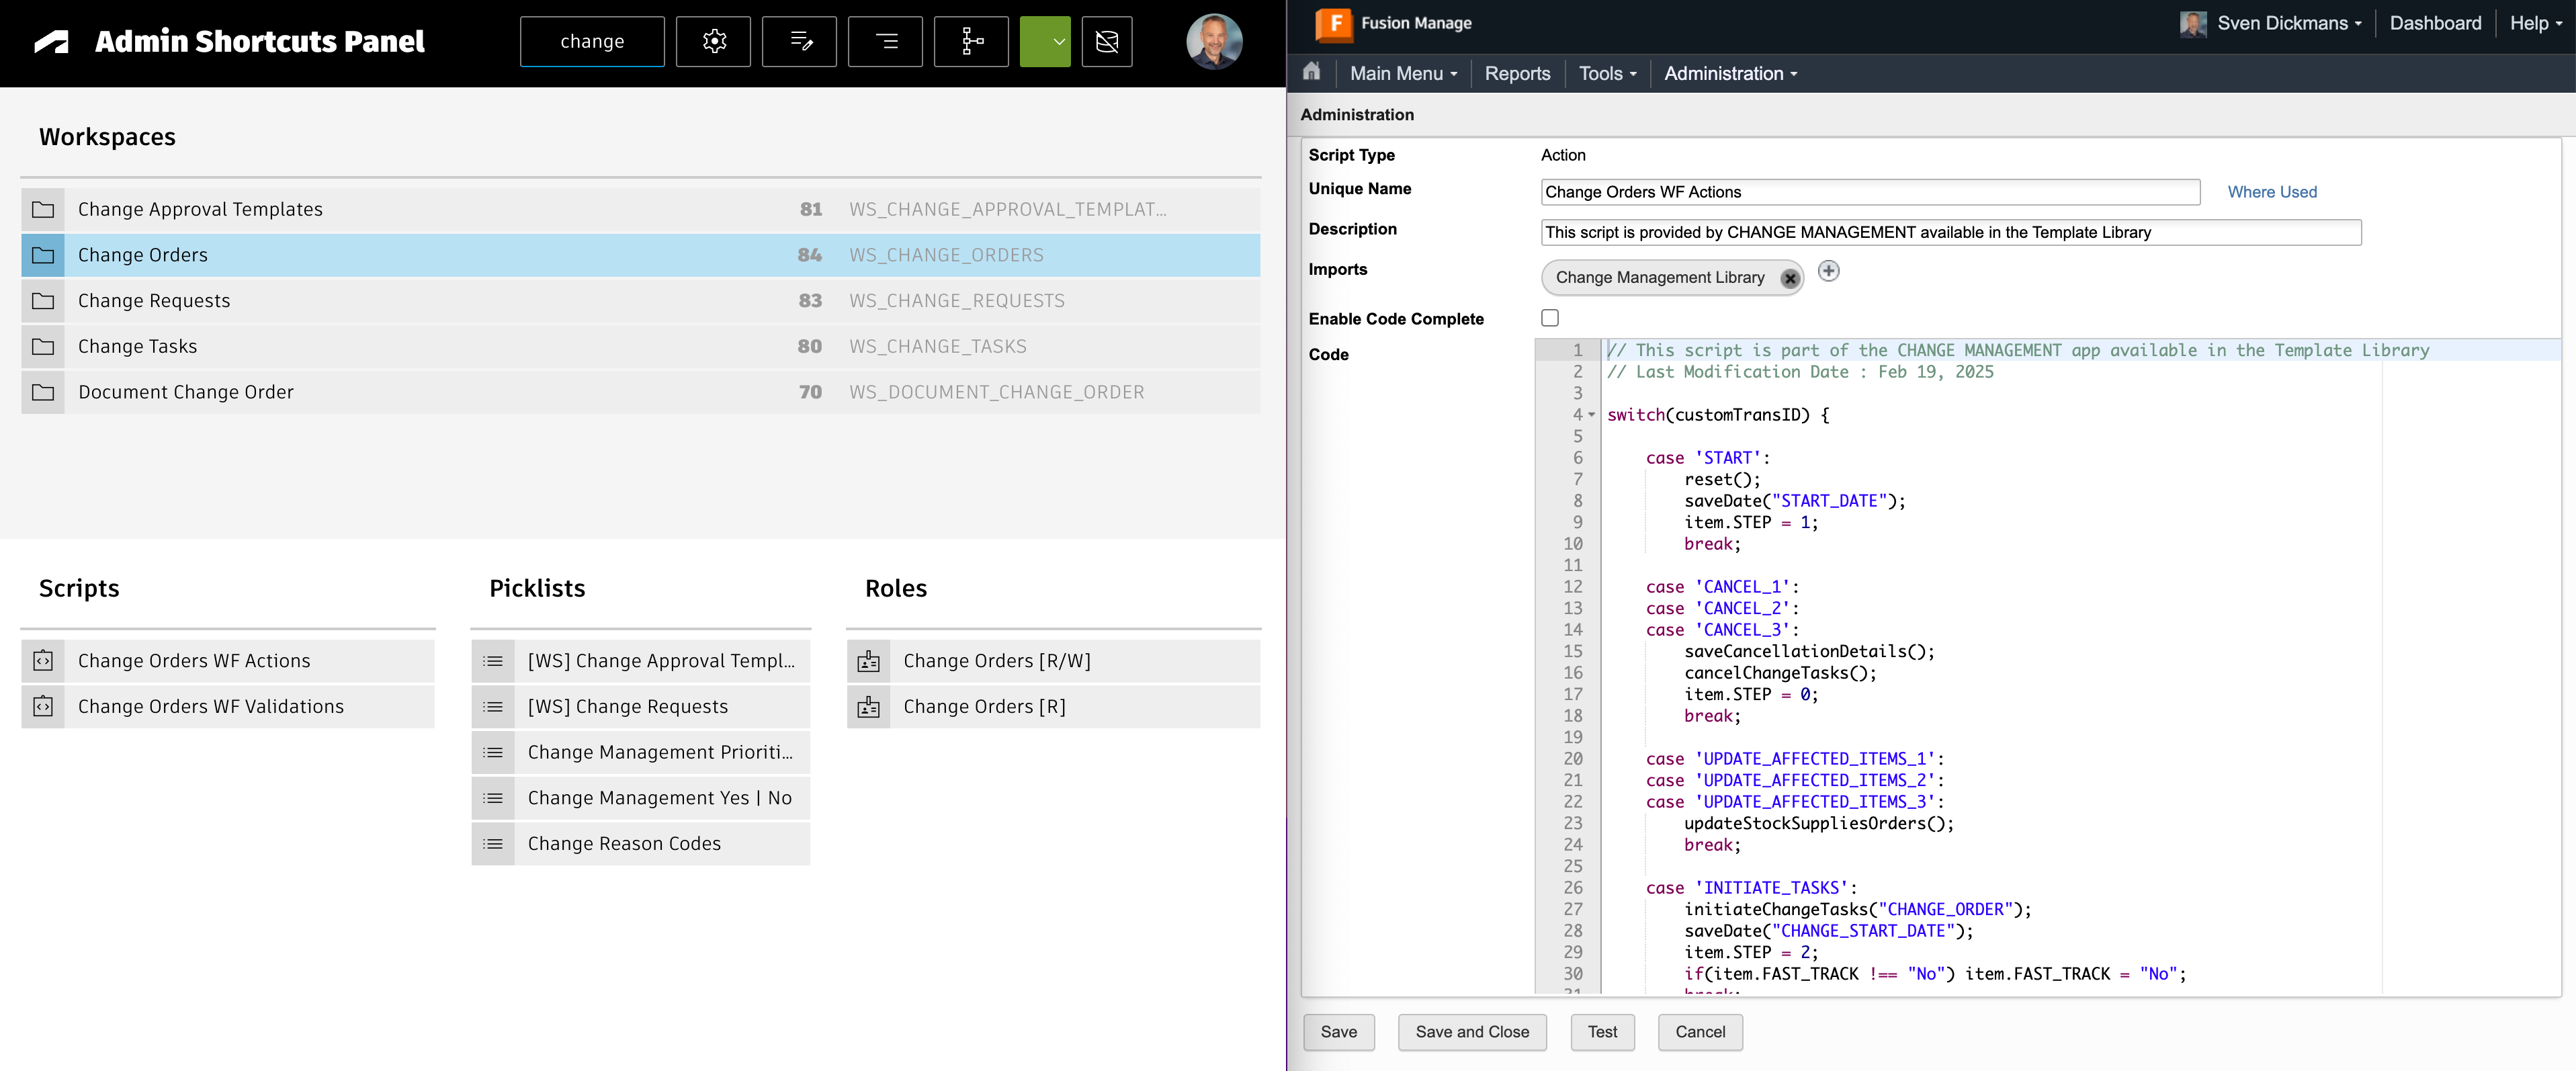The width and height of the screenshot is (2576, 1071).
Task: Click the crossed-out database icon
Action: [1106, 41]
